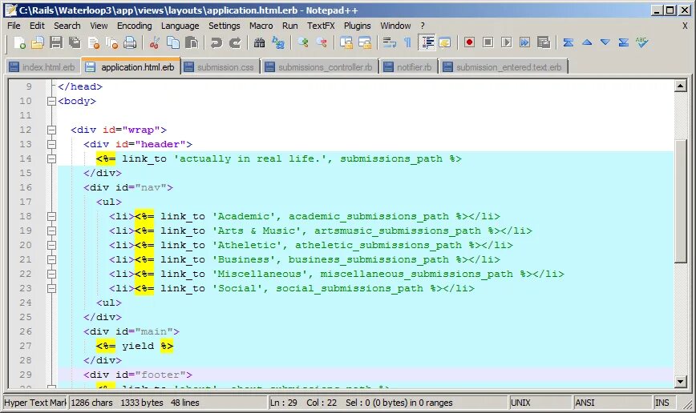Copy selection with Copy icon
Screen dimensions: 696x413
pos(172,42)
